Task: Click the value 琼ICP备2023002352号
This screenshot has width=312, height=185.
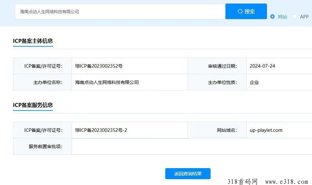Action: 99,66
